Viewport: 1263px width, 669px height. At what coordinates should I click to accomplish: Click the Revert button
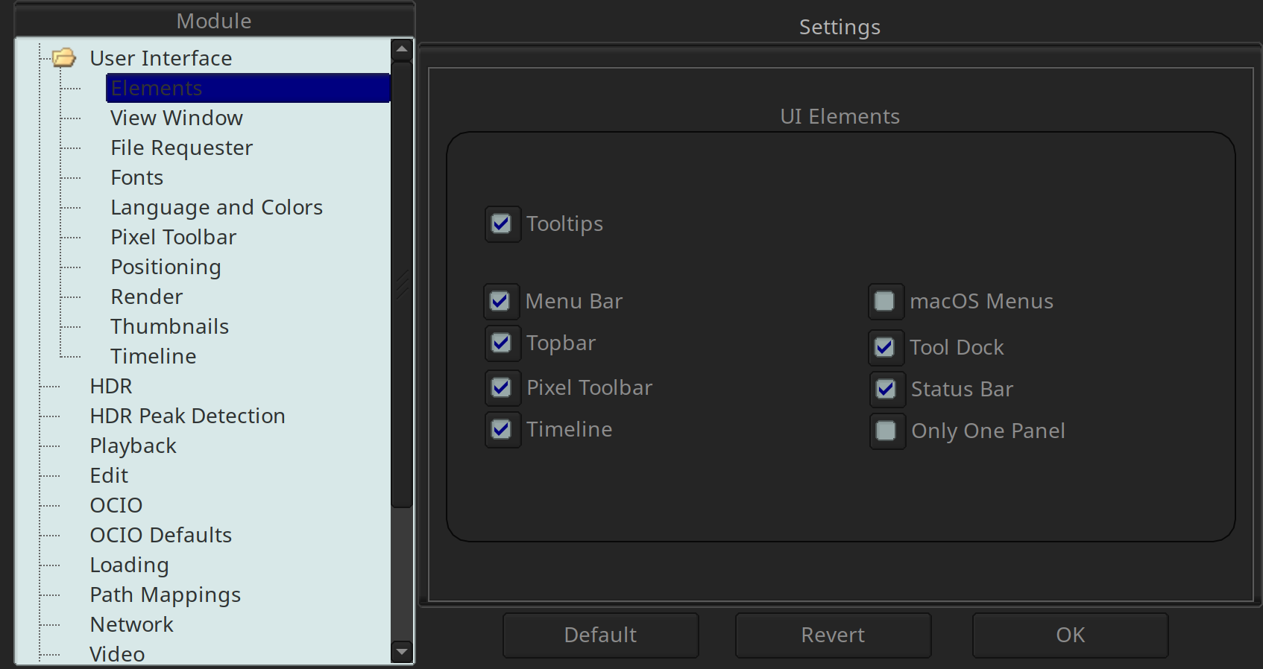834,635
